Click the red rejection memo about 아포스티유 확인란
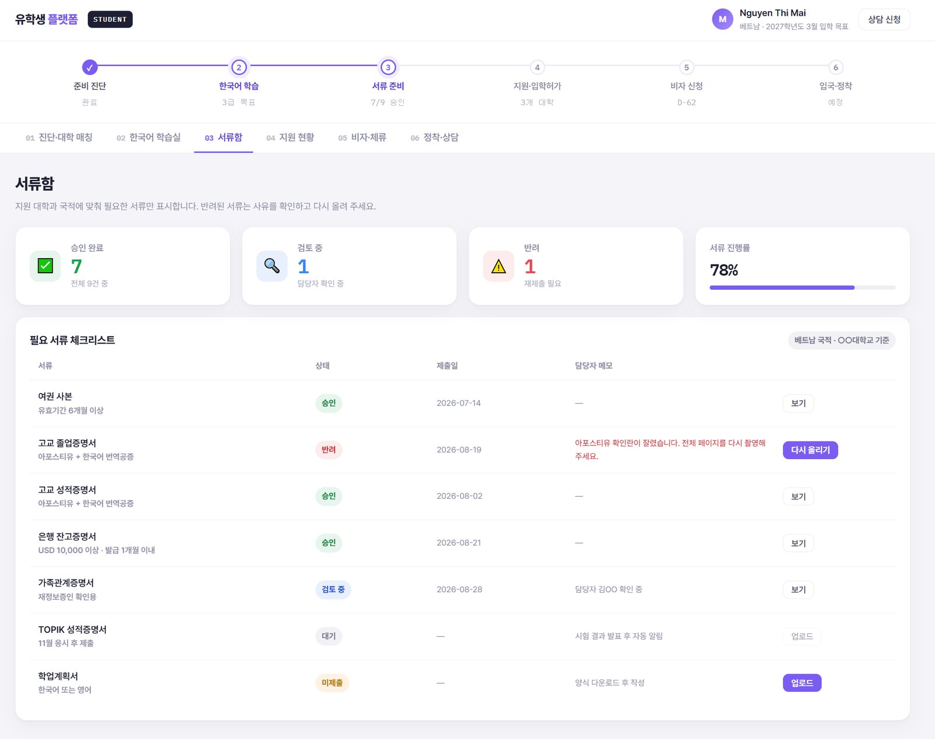 point(670,450)
